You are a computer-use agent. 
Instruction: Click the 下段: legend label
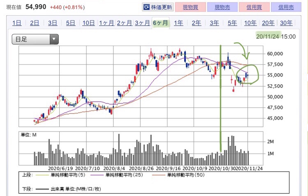coord(27,189)
